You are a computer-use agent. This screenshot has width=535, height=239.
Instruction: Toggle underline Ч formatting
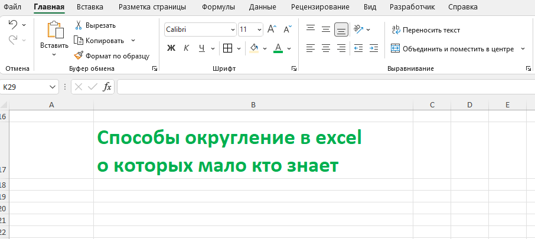201,48
